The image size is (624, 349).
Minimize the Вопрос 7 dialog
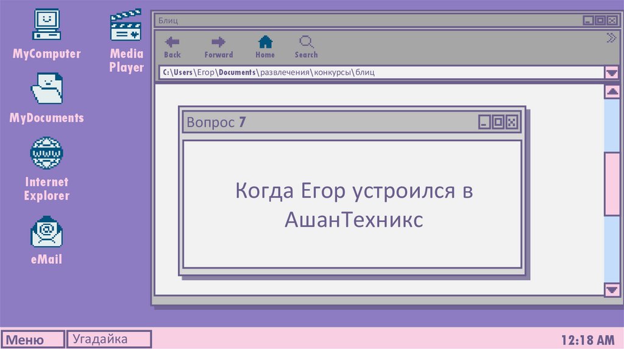pyautogui.click(x=484, y=122)
